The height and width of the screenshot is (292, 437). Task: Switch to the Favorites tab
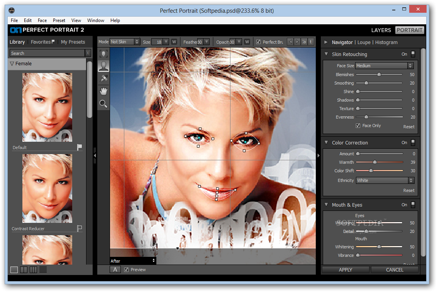(x=42, y=42)
